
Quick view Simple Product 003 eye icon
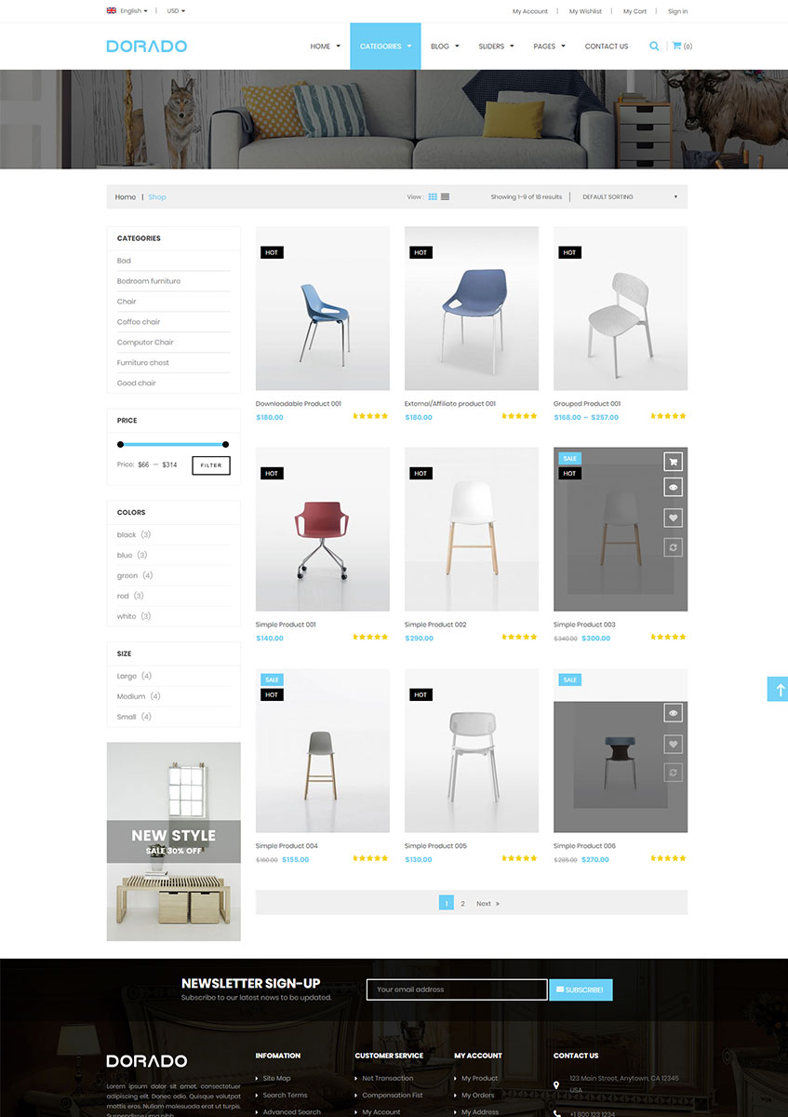[674, 487]
